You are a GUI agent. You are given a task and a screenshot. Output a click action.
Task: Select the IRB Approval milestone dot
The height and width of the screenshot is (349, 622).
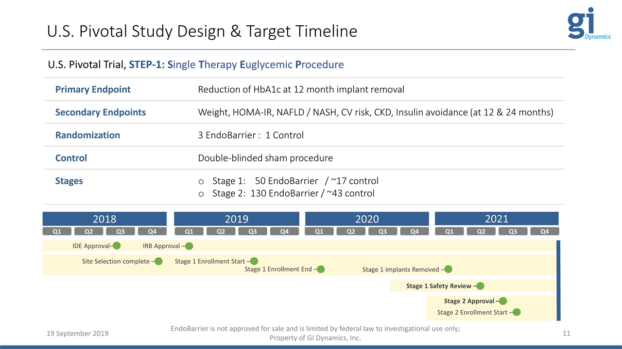[x=189, y=246]
